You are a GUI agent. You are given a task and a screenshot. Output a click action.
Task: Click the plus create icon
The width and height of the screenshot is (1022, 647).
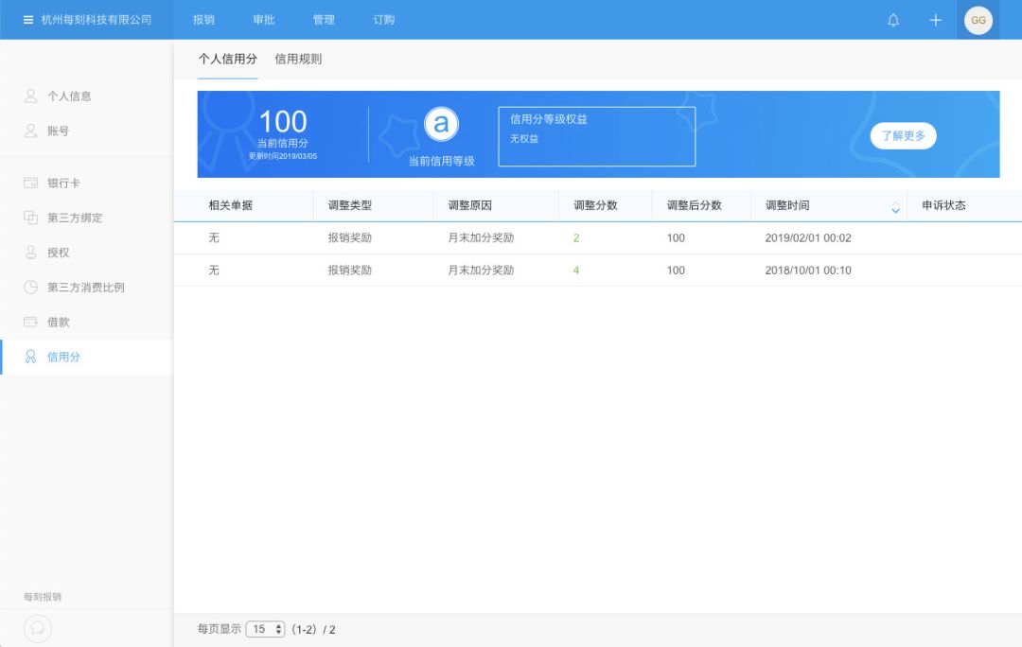pyautogui.click(x=935, y=20)
